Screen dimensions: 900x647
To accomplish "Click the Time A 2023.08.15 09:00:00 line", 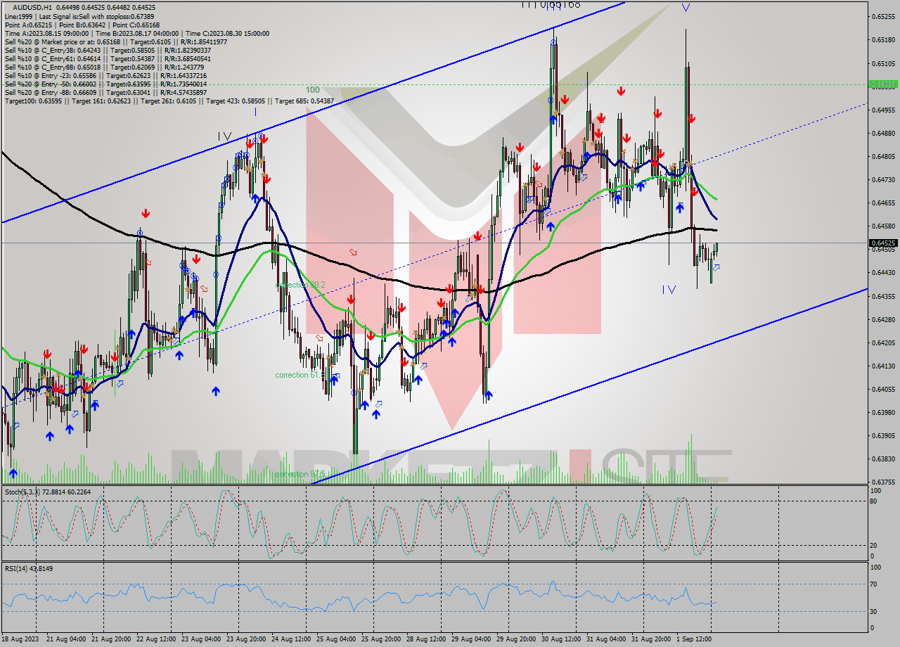I will (x=137, y=33).
